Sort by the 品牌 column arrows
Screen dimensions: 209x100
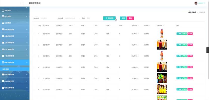[x=73, y=25]
